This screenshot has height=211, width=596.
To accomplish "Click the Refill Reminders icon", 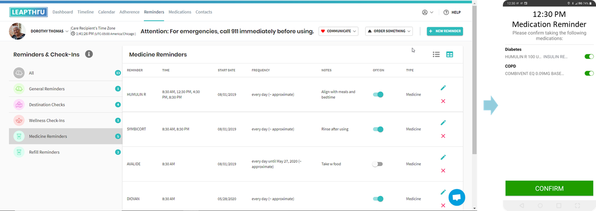I will pyautogui.click(x=19, y=152).
